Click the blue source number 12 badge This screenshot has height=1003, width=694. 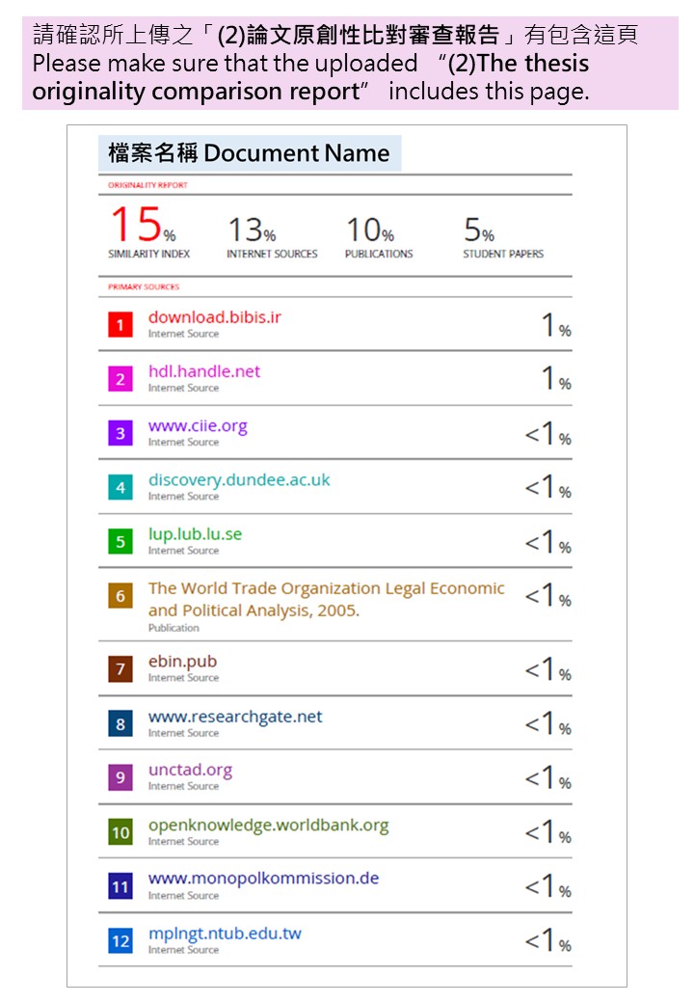120,940
